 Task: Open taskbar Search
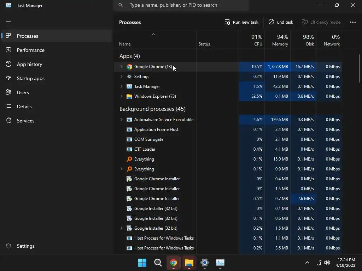tap(158, 263)
